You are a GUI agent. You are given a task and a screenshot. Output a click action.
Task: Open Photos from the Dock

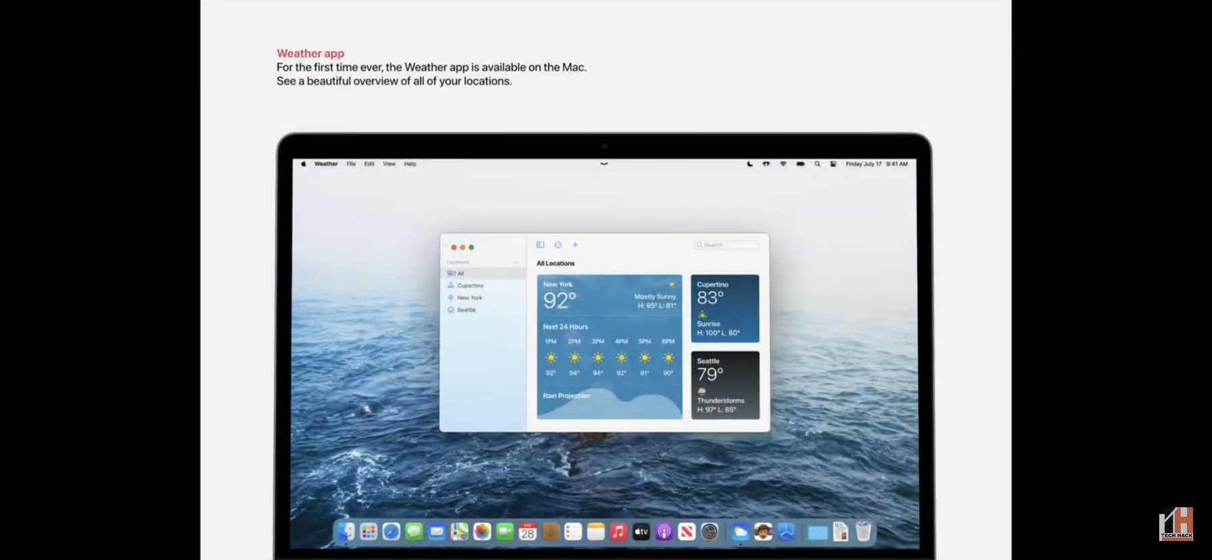click(482, 532)
